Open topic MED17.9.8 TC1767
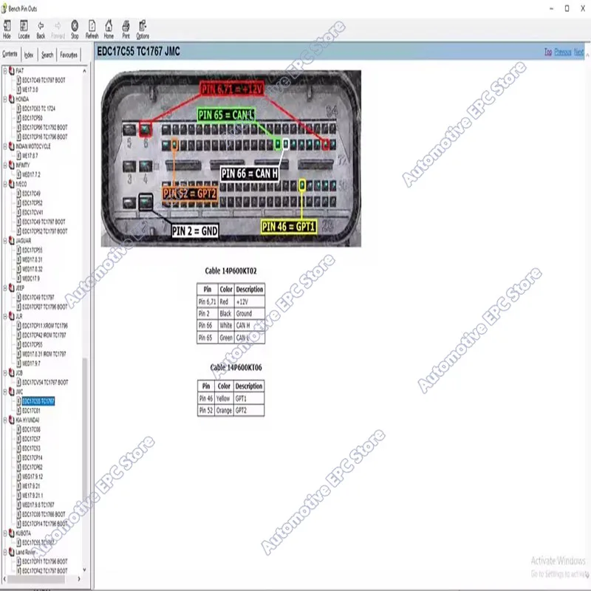591x591 pixels. pos(38,505)
